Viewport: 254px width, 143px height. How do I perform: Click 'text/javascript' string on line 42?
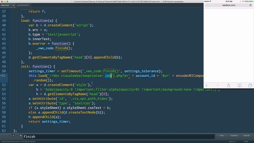click(62, 35)
